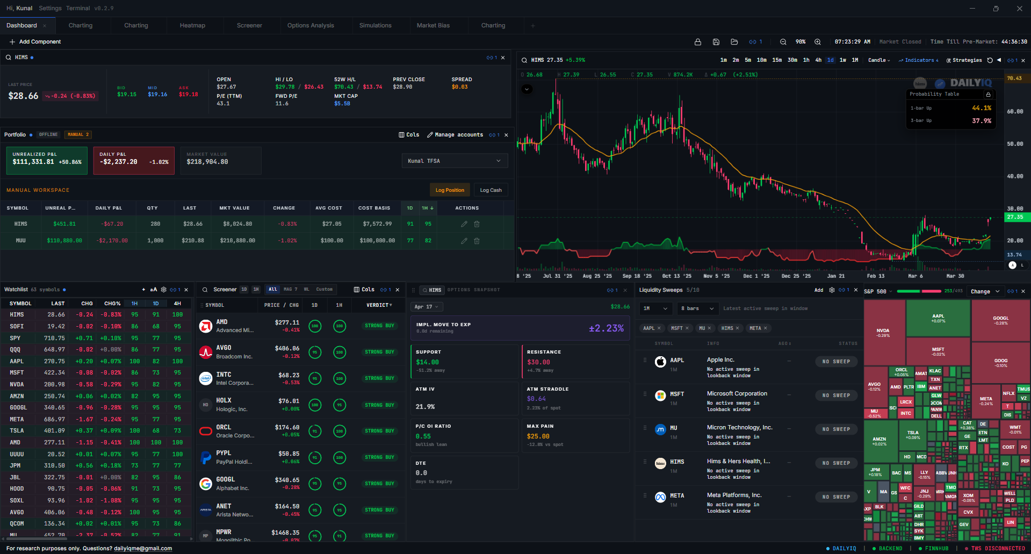Click the Portfolio link group icon
Viewport: 1031px width, 554px height.
(x=494, y=135)
